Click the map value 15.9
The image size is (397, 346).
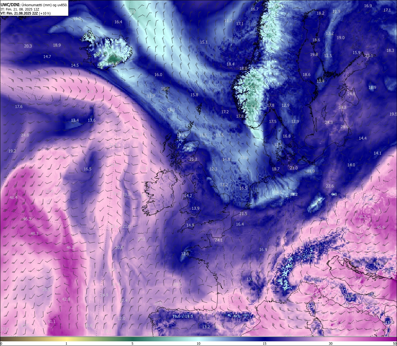pos(356,52)
